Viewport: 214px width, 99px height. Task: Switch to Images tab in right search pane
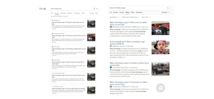pos(116,12)
